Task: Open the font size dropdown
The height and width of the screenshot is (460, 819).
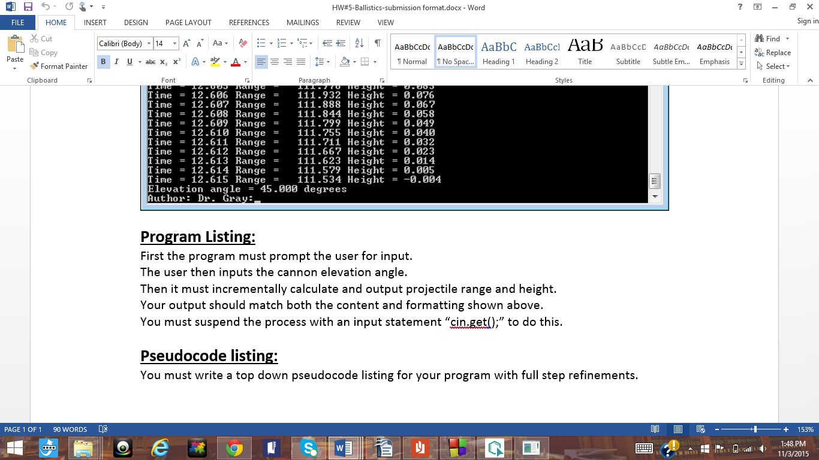Action: 174,44
